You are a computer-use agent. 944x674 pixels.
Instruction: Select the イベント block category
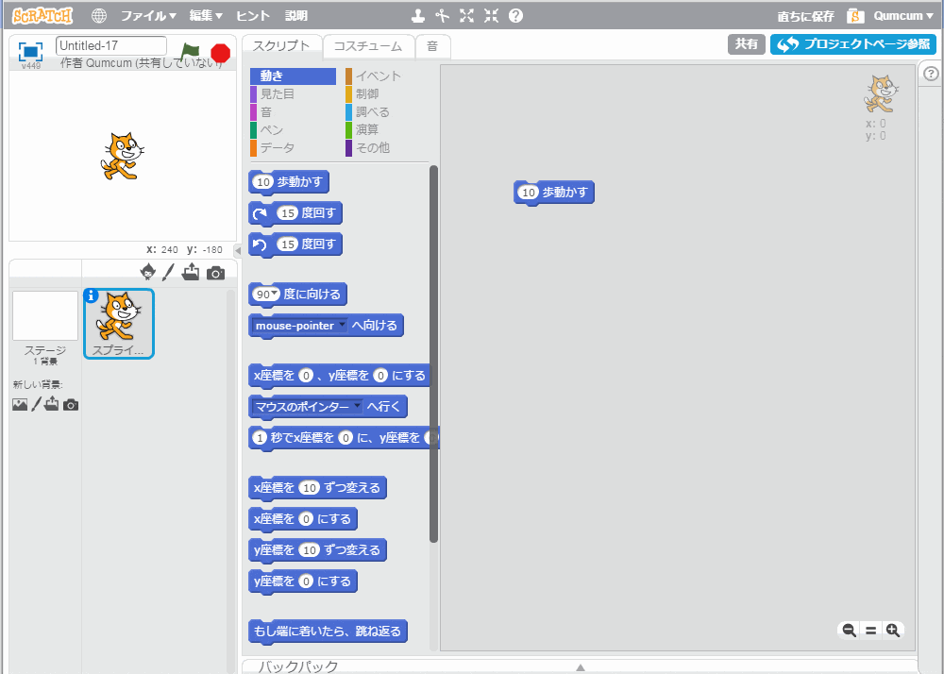point(386,76)
